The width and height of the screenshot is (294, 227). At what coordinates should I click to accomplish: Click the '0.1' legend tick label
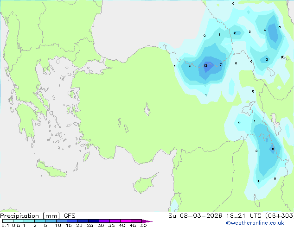pyautogui.click(x=5, y=225)
